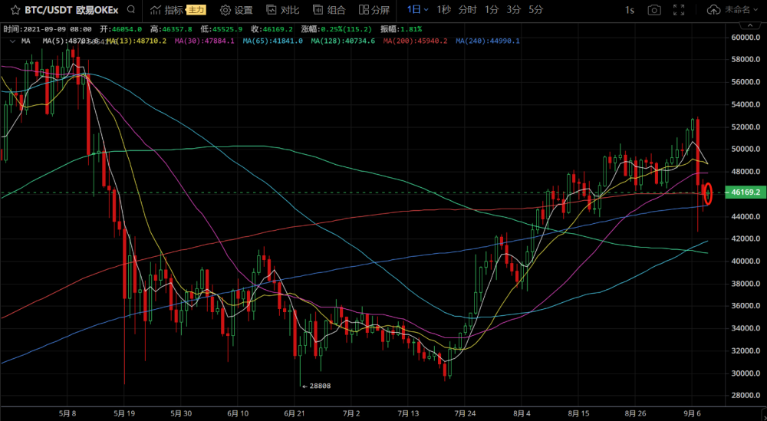This screenshot has height=421, width=767.
Task: Select the 5分 interval
Action: click(535, 9)
